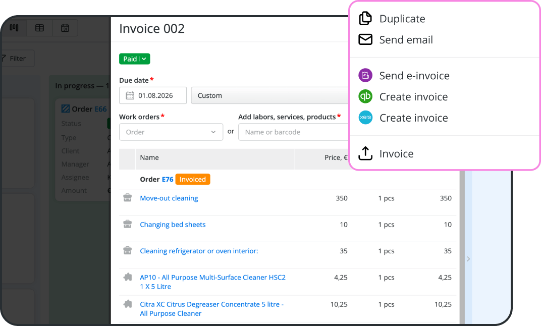The image size is (541, 326).
Task: Click the Invoice export upload icon
Action: pos(365,153)
